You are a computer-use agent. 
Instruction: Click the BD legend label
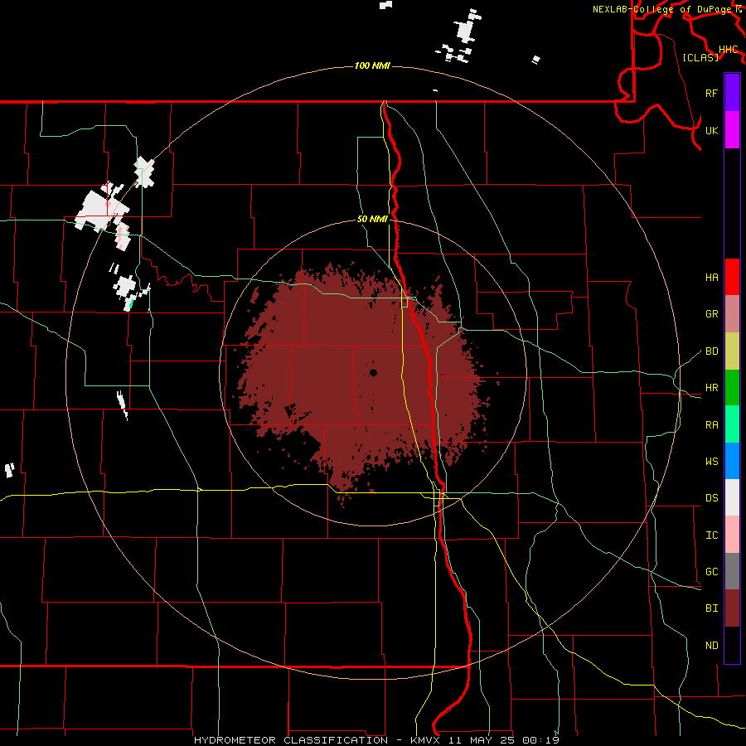click(711, 351)
